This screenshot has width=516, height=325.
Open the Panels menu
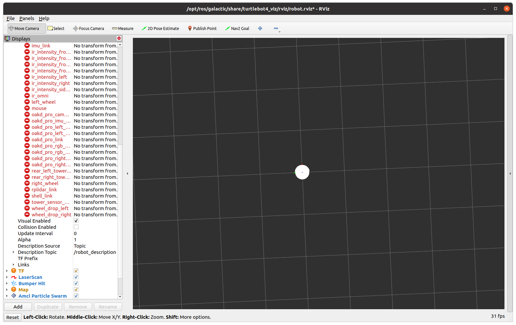tap(26, 18)
